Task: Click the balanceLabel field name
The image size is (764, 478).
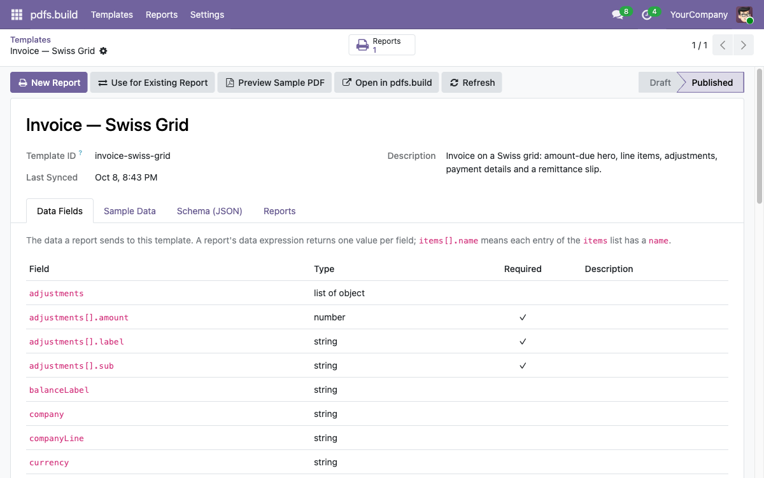Action: (59, 390)
